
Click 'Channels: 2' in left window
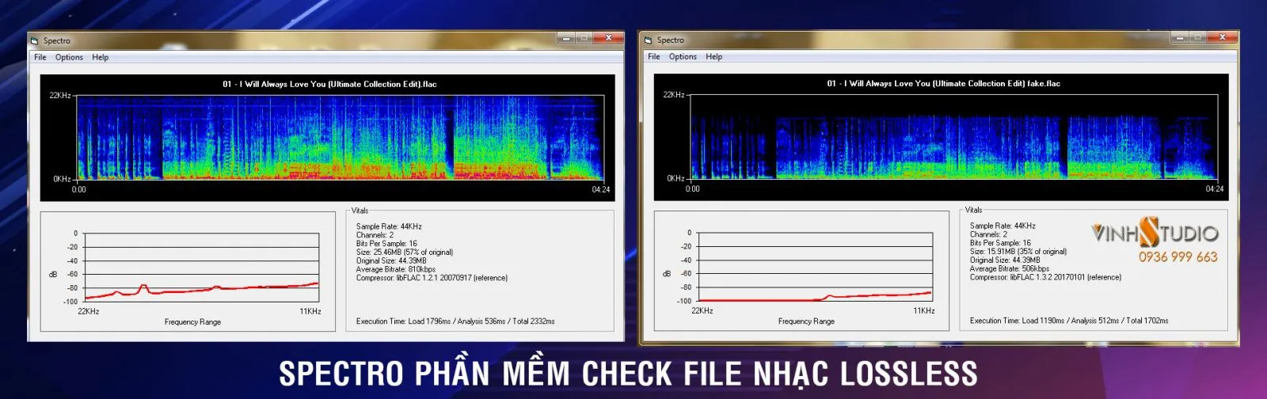click(375, 235)
